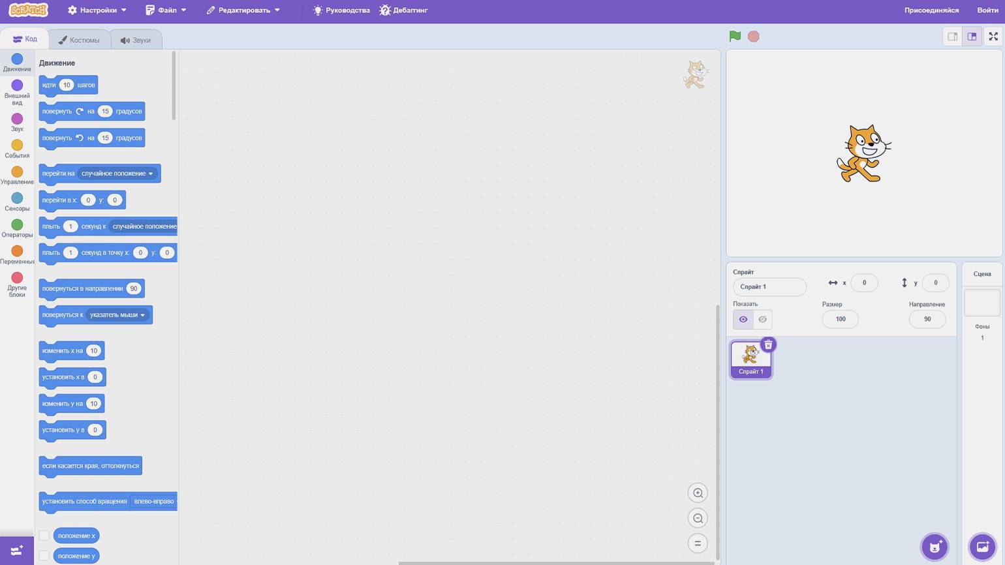Zoom out on the code workspace

pyautogui.click(x=698, y=519)
